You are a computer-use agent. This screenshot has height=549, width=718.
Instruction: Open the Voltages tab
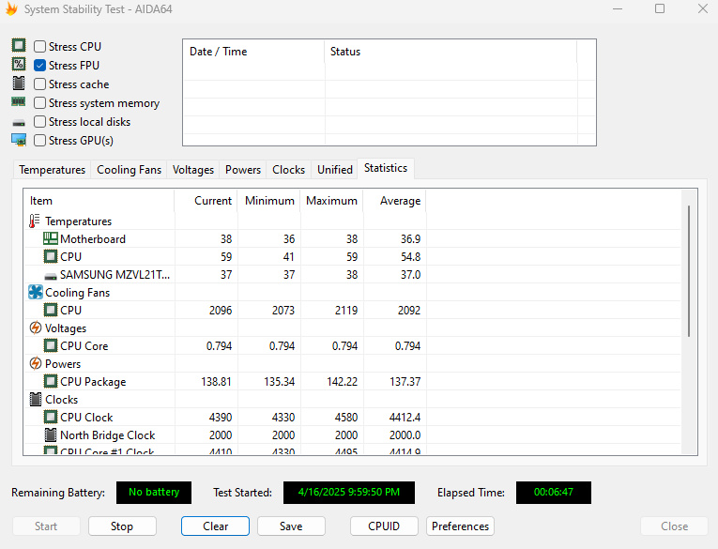point(193,170)
